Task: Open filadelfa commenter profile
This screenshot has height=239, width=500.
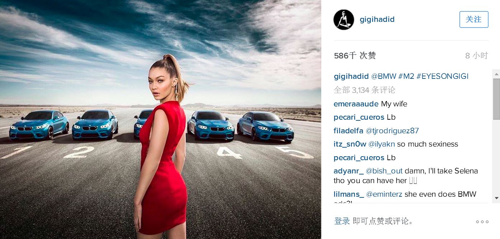Action: coord(348,131)
